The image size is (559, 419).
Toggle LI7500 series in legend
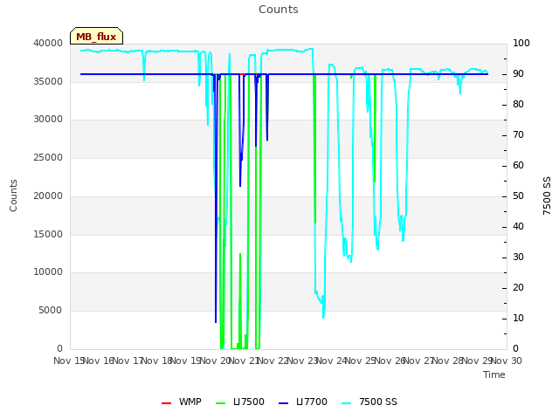click(x=240, y=402)
